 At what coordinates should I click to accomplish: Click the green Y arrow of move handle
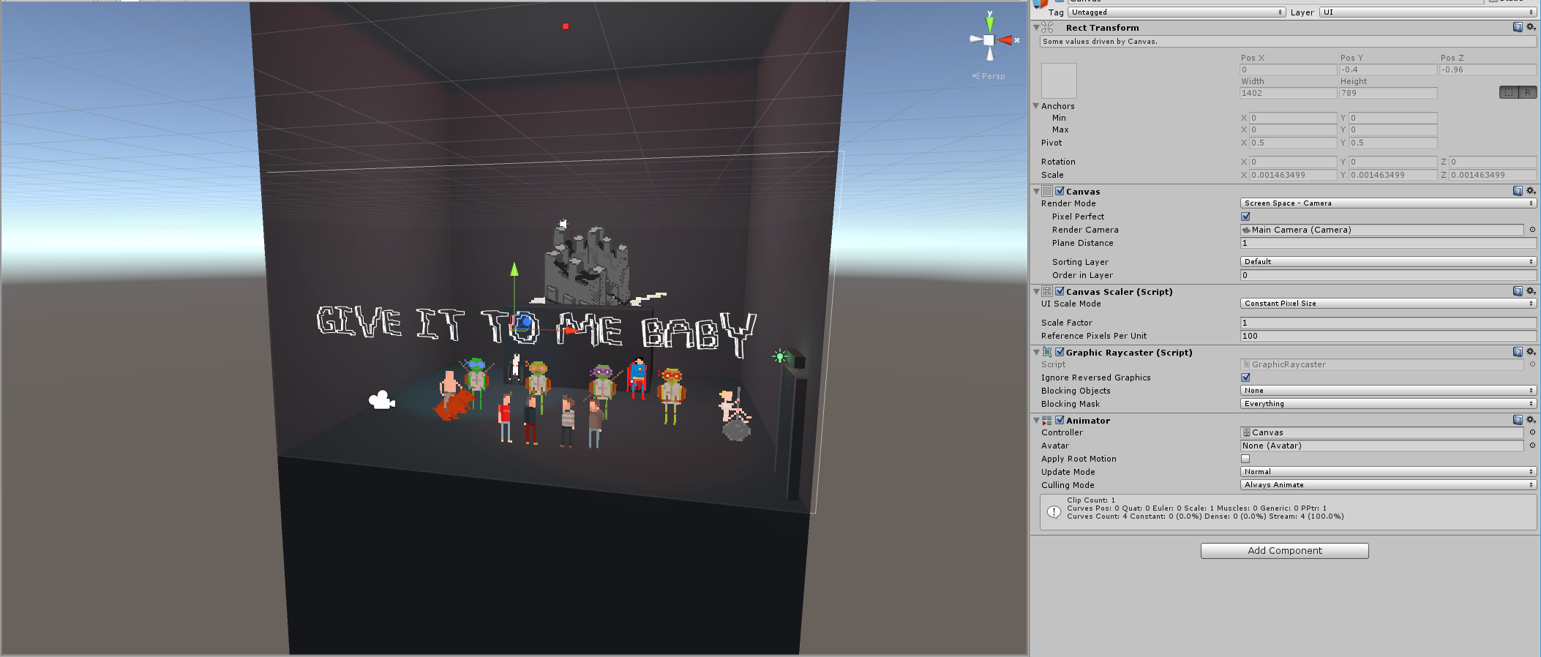tap(514, 269)
